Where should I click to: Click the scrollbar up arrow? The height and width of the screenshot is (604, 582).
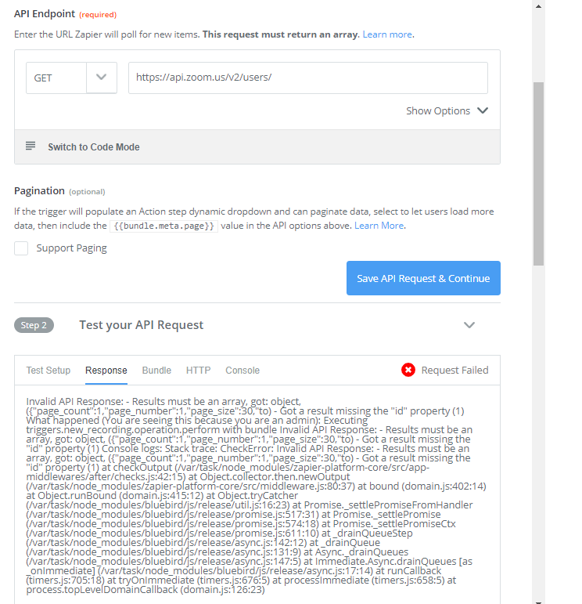[x=538, y=5]
